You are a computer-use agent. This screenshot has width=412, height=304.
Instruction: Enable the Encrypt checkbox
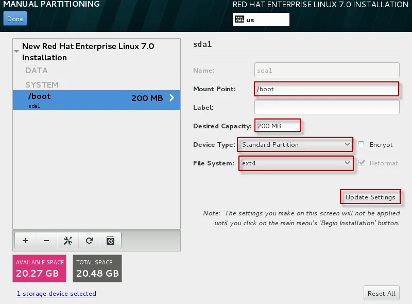pos(361,145)
